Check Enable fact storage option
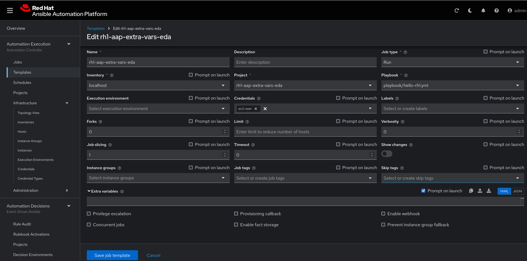 click(x=236, y=225)
